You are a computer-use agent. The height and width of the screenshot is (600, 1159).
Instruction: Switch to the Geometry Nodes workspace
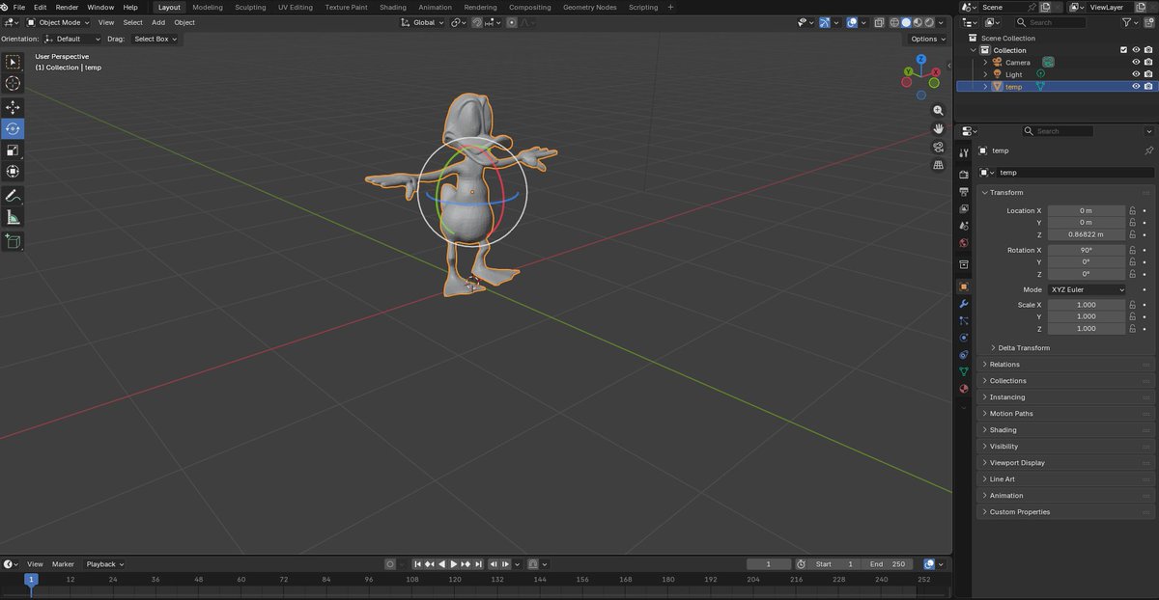point(590,7)
